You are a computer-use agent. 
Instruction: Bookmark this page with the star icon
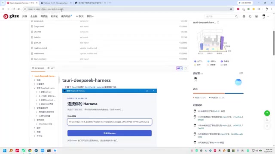tap(231, 9)
